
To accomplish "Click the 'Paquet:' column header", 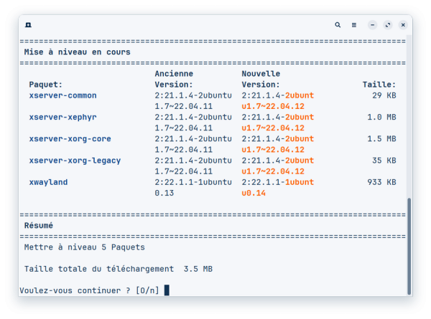I will click(x=46, y=85).
